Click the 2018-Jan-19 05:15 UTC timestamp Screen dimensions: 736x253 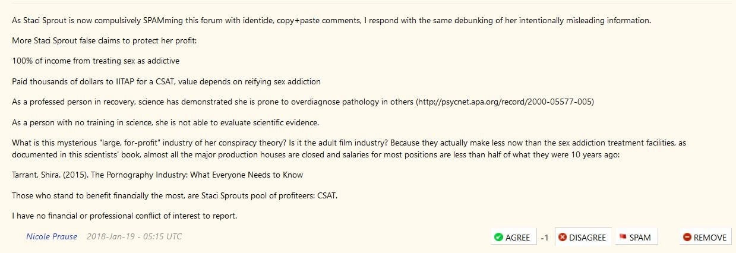coord(134,236)
